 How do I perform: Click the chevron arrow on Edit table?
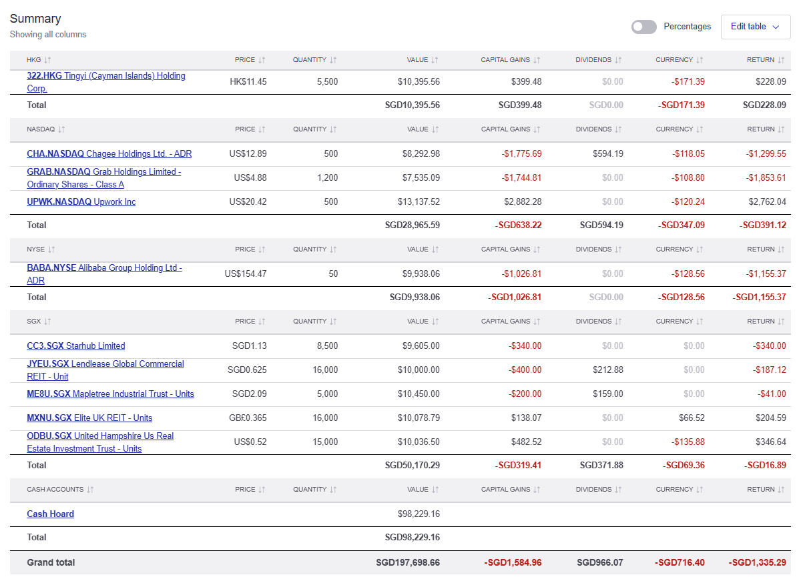click(776, 27)
